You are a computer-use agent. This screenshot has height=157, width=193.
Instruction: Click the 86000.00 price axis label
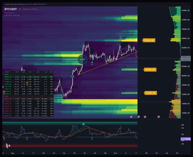coord(186,48)
